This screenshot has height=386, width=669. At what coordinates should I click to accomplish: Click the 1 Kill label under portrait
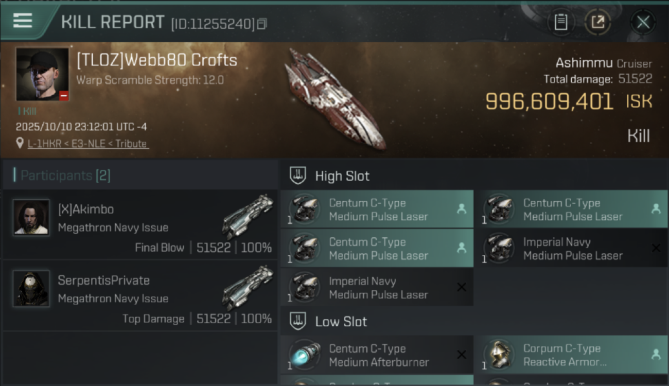coord(27,111)
